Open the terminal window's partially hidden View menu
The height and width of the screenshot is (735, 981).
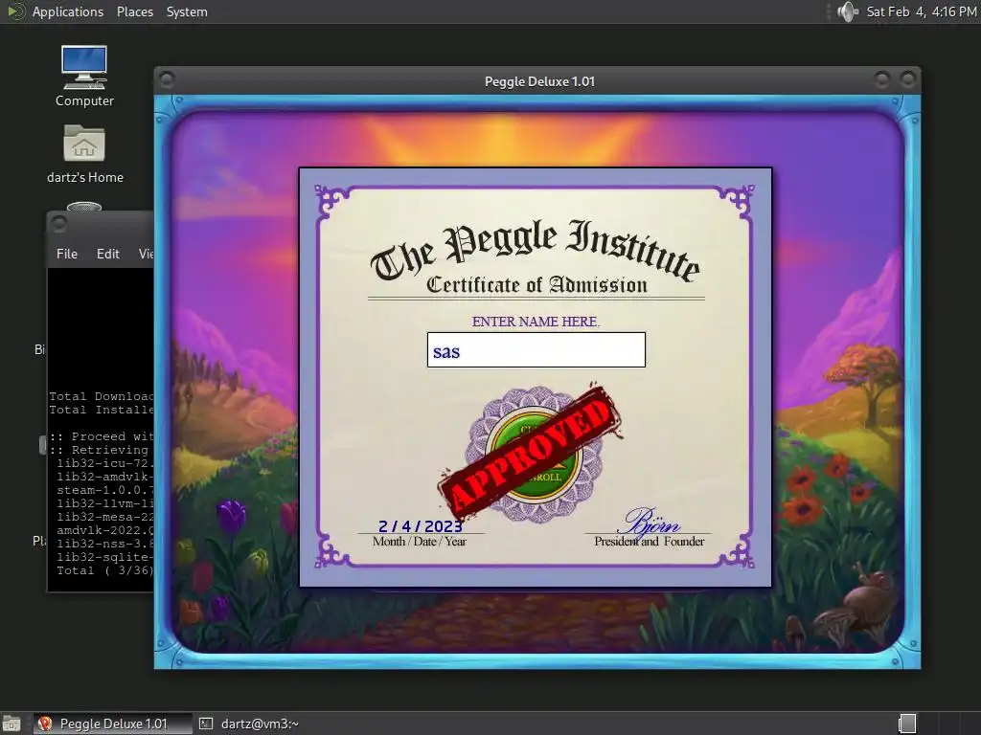[x=146, y=254]
